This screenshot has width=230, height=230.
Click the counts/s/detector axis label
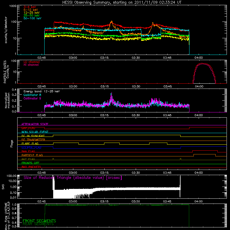point(6,30)
